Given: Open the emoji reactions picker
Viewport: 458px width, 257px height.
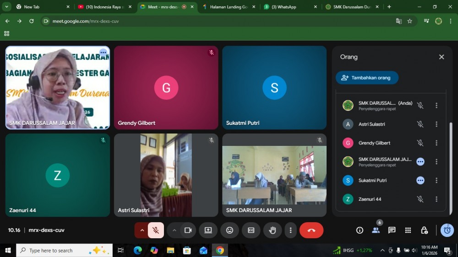Looking at the screenshot, I should tap(229, 230).
